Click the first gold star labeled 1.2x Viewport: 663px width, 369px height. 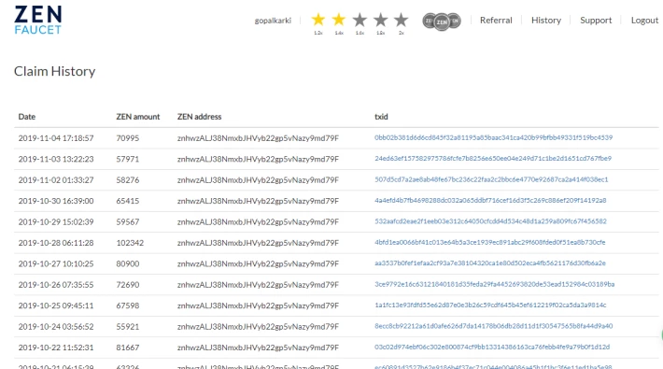click(318, 20)
